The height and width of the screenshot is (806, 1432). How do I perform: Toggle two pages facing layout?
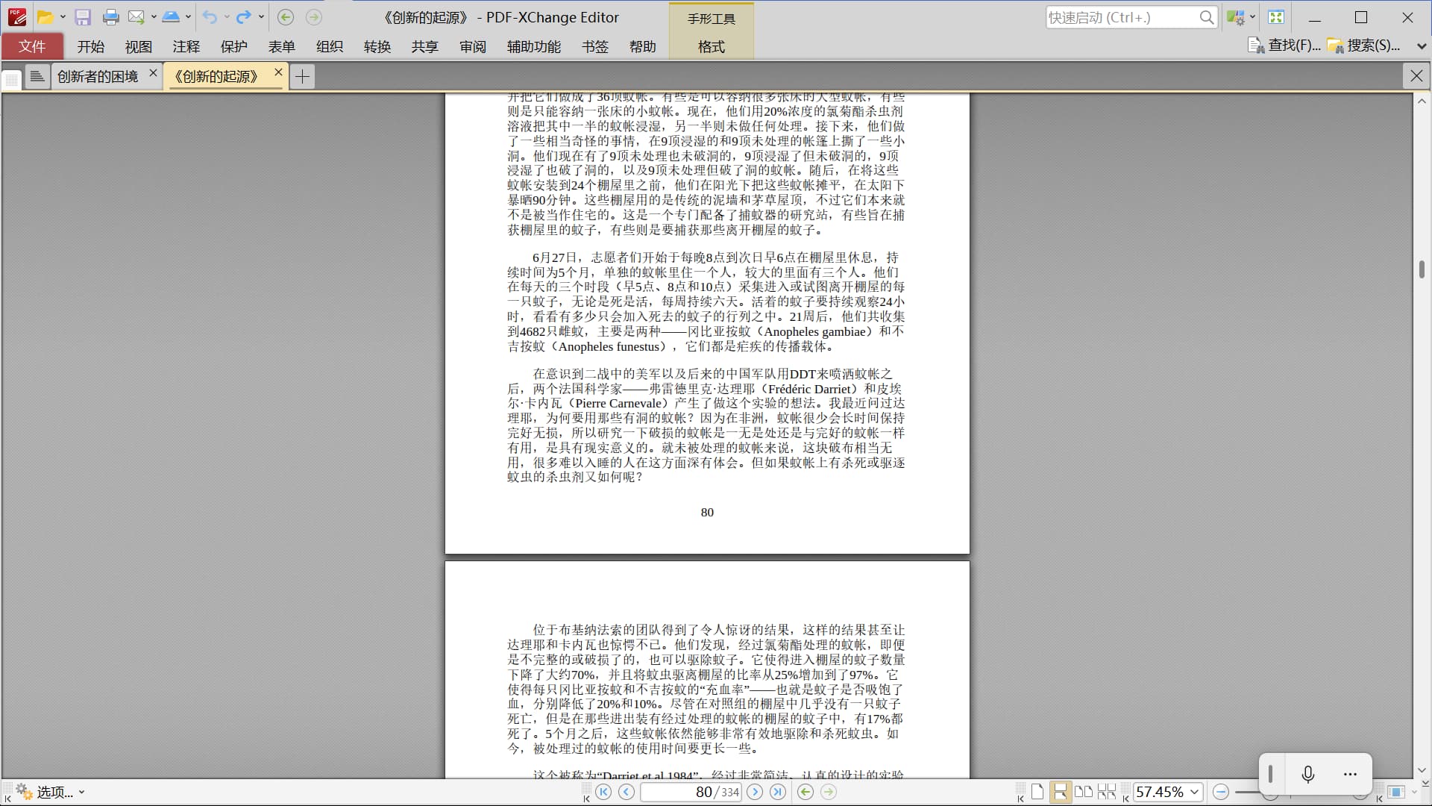[1083, 792]
